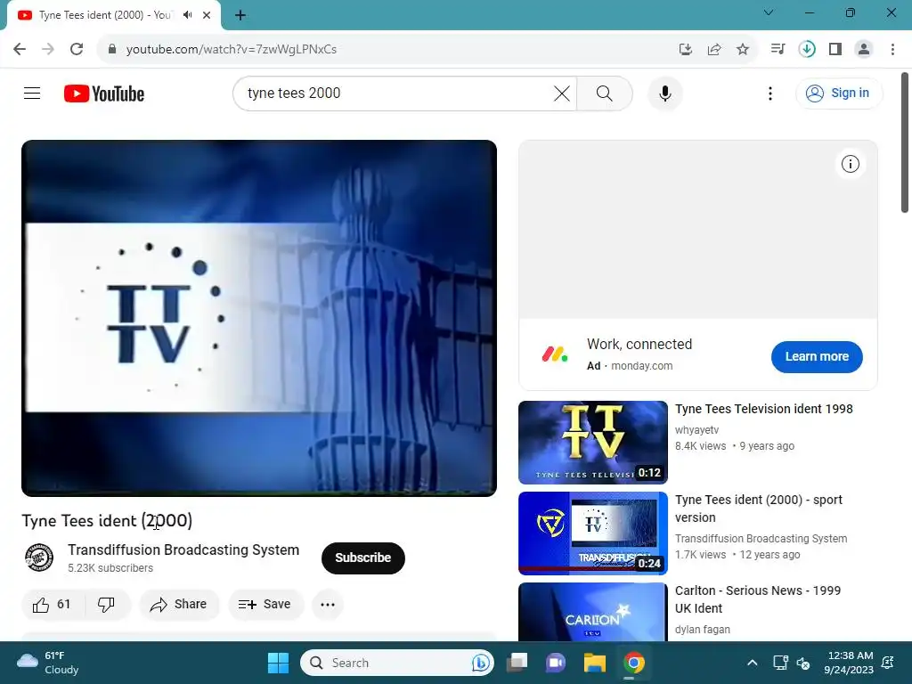Click the browser forward arrow
Viewport: 912px width, 684px height.
[48, 49]
